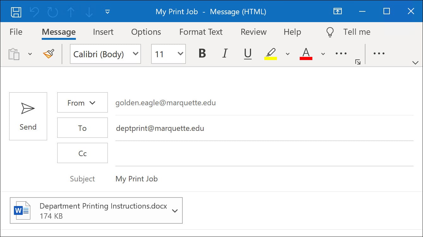Collapse the ribbon with the chevron
Viewport: 423px width, 237px height.
pyautogui.click(x=416, y=62)
